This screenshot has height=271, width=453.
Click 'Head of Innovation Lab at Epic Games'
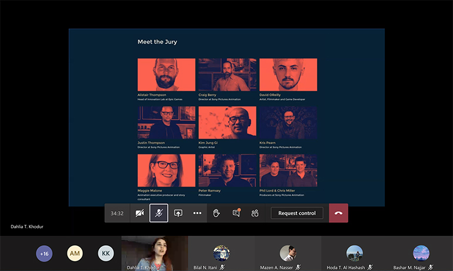[160, 99]
